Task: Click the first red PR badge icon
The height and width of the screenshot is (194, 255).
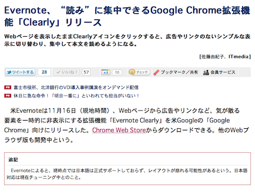Action: (x=8, y=88)
